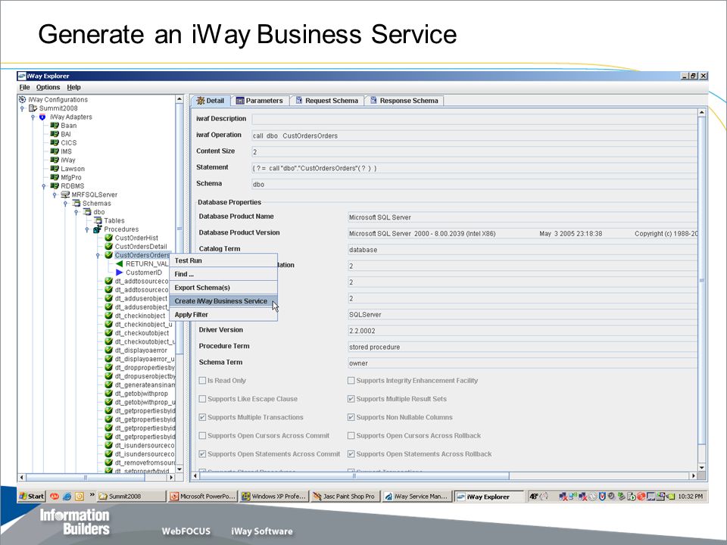The width and height of the screenshot is (727, 545).
Task: Click the MfgPro adapter icon
Action: [x=55, y=177]
